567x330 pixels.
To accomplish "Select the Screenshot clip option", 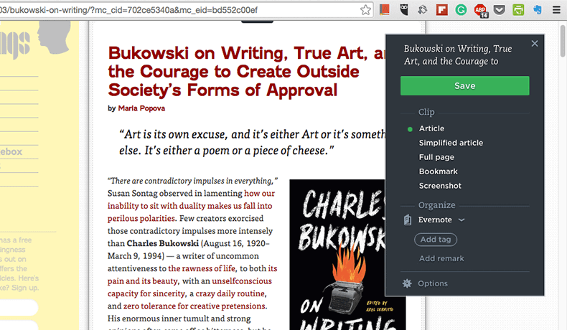I will point(440,186).
